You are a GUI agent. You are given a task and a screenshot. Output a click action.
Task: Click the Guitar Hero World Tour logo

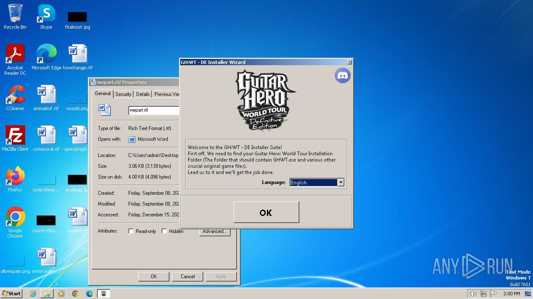265,100
